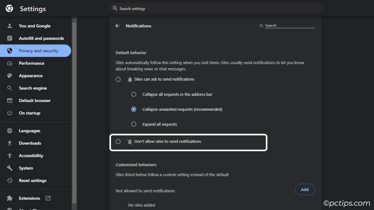Select Expand all requests radio

tap(133, 124)
